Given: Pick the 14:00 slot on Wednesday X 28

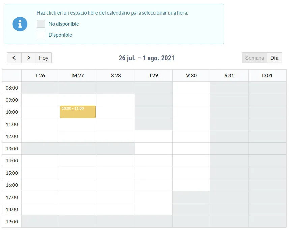Looking at the screenshot, I should tap(116, 160).
